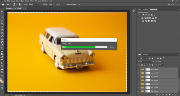The height and width of the screenshot is (96, 180).
Task: Click the Share button in options bar
Action: click(x=178, y=5)
